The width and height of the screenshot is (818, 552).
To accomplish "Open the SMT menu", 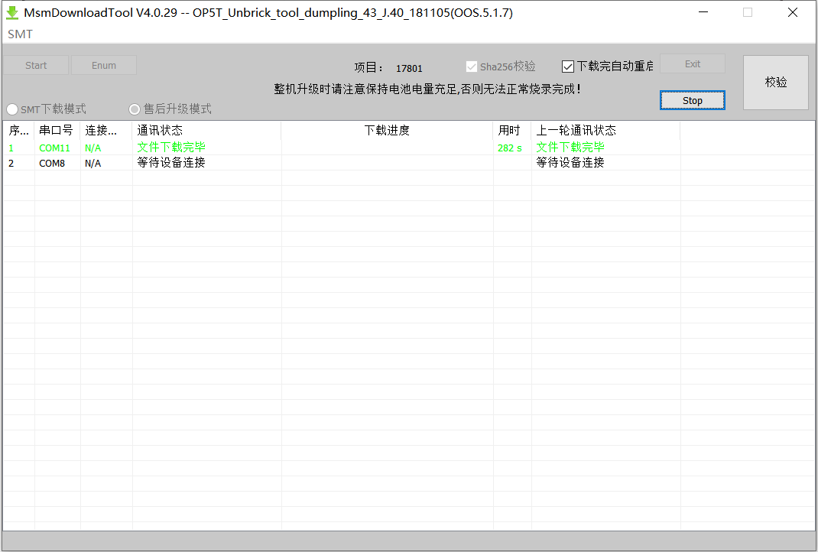I will tap(20, 34).
